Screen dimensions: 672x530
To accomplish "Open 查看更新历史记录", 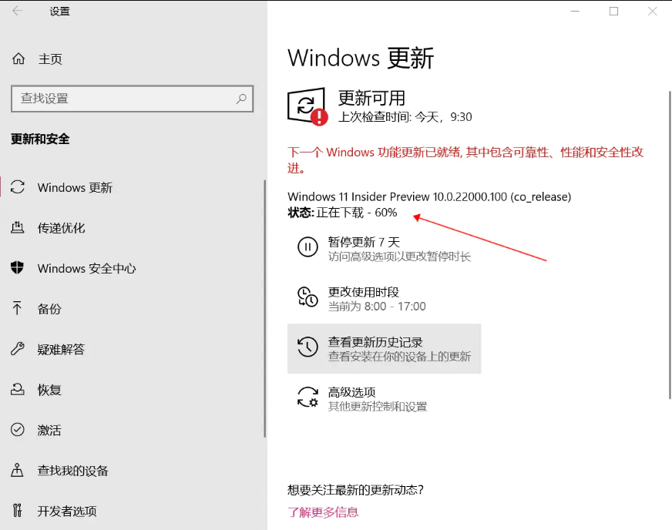I will [384, 348].
